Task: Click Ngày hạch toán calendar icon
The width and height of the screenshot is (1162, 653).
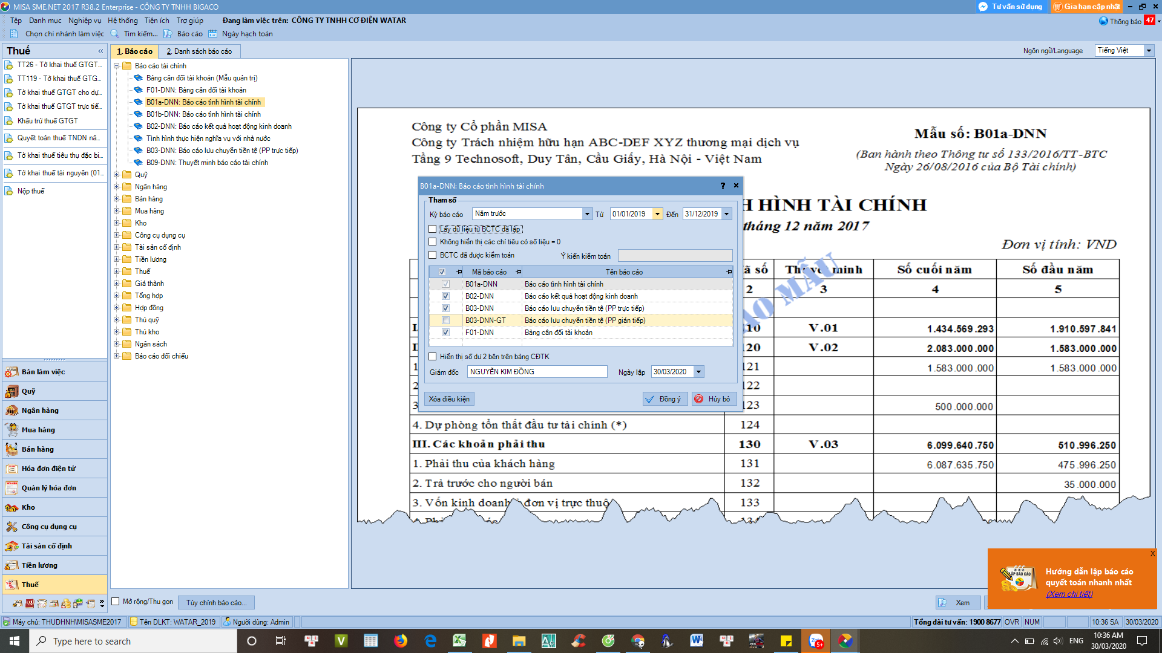Action: pos(213,34)
